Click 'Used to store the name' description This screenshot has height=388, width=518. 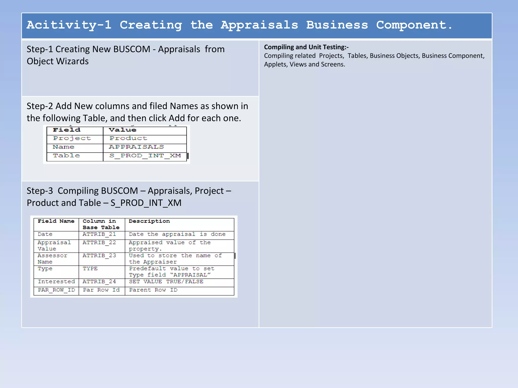180,259
